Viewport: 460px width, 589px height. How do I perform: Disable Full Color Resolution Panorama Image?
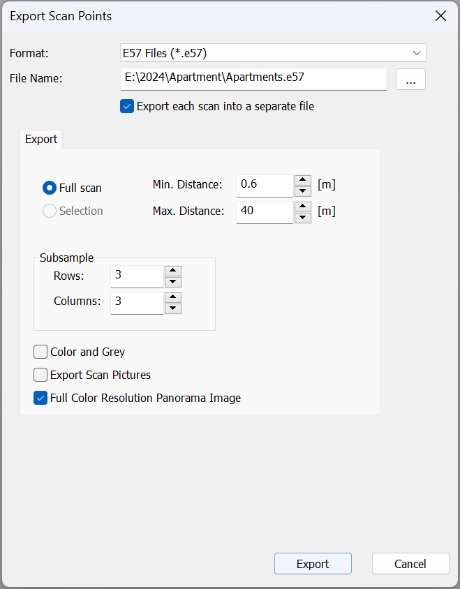[40, 398]
